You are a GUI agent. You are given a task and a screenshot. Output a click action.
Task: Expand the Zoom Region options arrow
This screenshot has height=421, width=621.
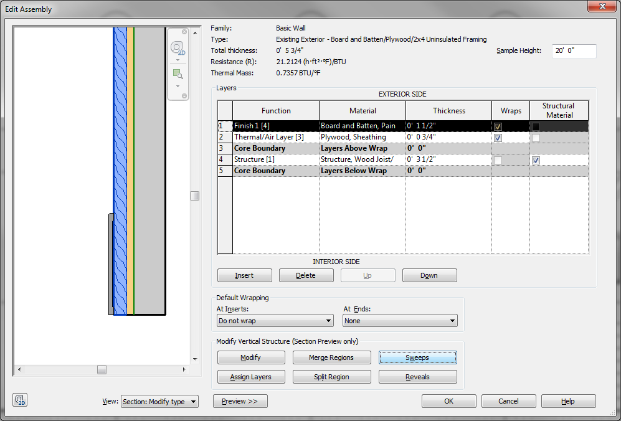(x=178, y=86)
